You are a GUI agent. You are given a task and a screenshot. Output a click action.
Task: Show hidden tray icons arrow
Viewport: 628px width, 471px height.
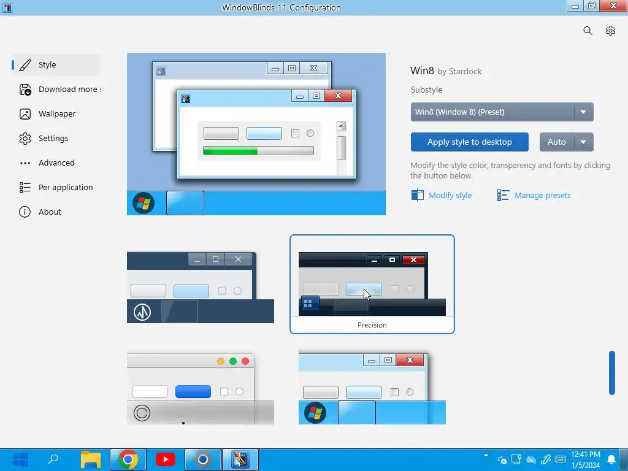pos(486,454)
